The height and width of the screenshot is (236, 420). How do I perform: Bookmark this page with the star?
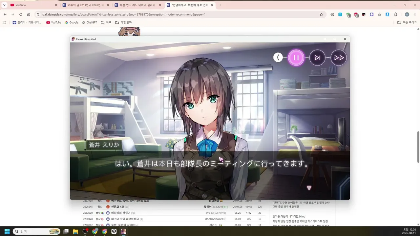click(x=321, y=14)
